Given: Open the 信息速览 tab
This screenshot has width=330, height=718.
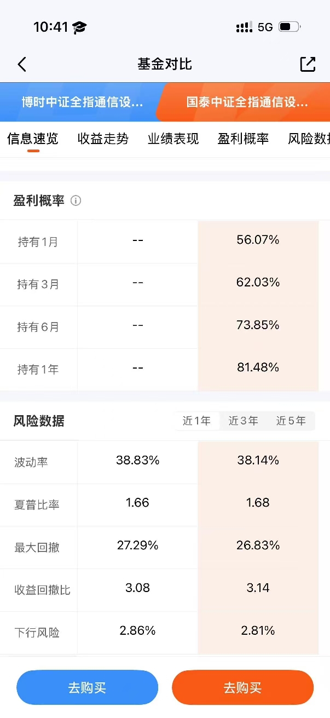Looking at the screenshot, I should [33, 139].
